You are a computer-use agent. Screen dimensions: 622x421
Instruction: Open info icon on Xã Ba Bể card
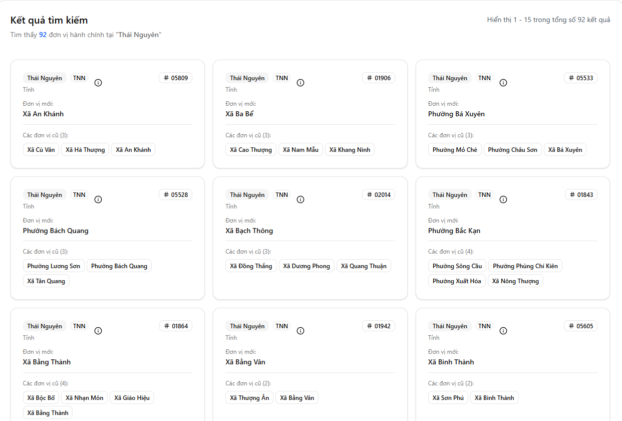pyautogui.click(x=300, y=83)
